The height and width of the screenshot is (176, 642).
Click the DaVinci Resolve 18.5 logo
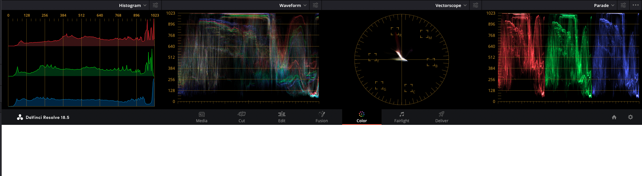point(43,117)
